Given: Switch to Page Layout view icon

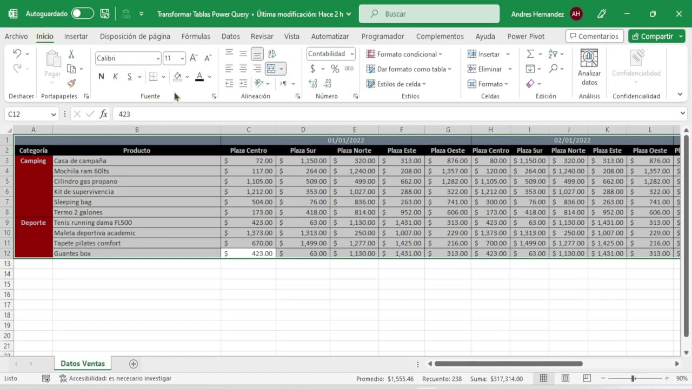Looking at the screenshot, I should (565, 378).
